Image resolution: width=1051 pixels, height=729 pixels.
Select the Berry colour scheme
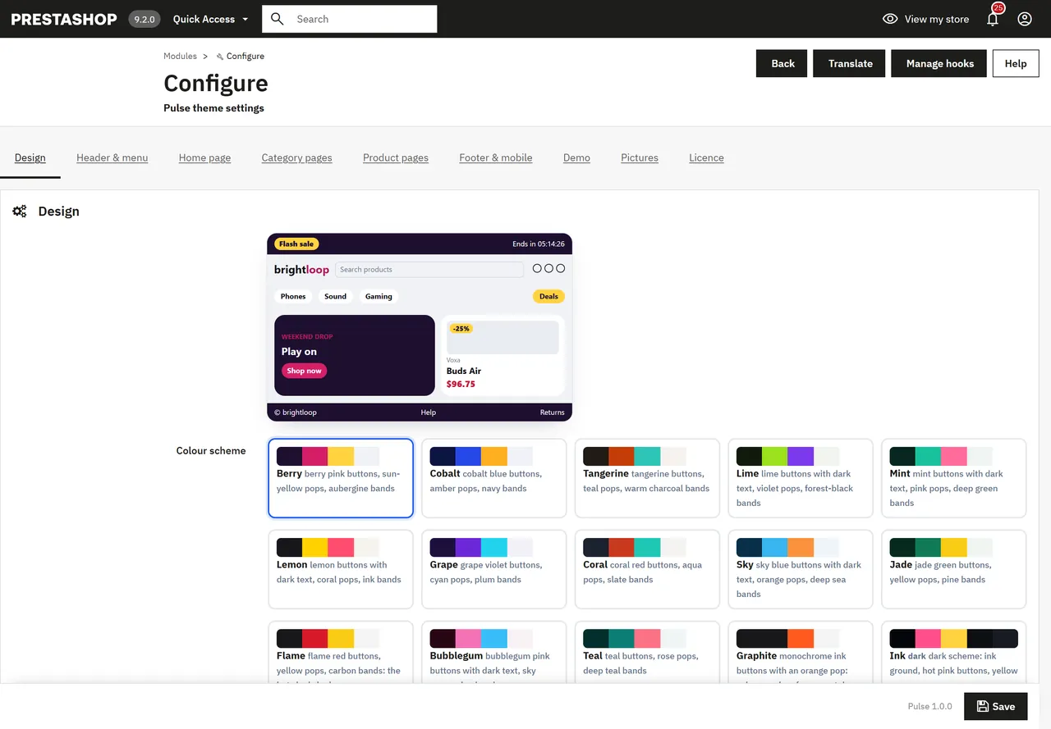point(341,478)
